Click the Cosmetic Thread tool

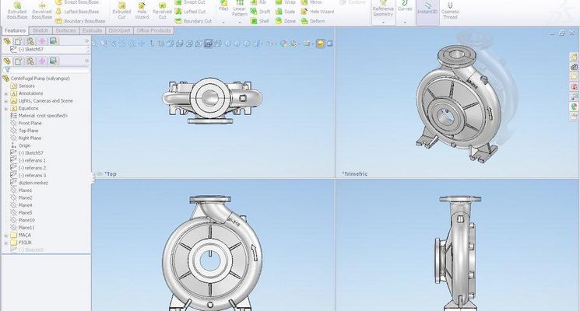point(450,10)
